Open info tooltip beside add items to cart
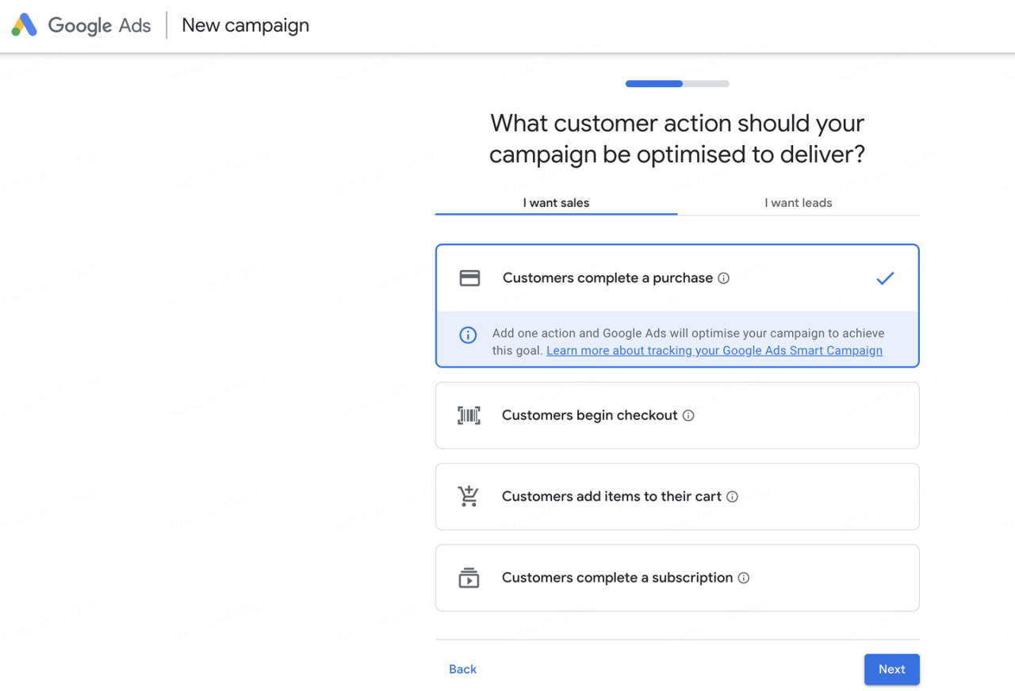The width and height of the screenshot is (1015, 691). coord(732,497)
